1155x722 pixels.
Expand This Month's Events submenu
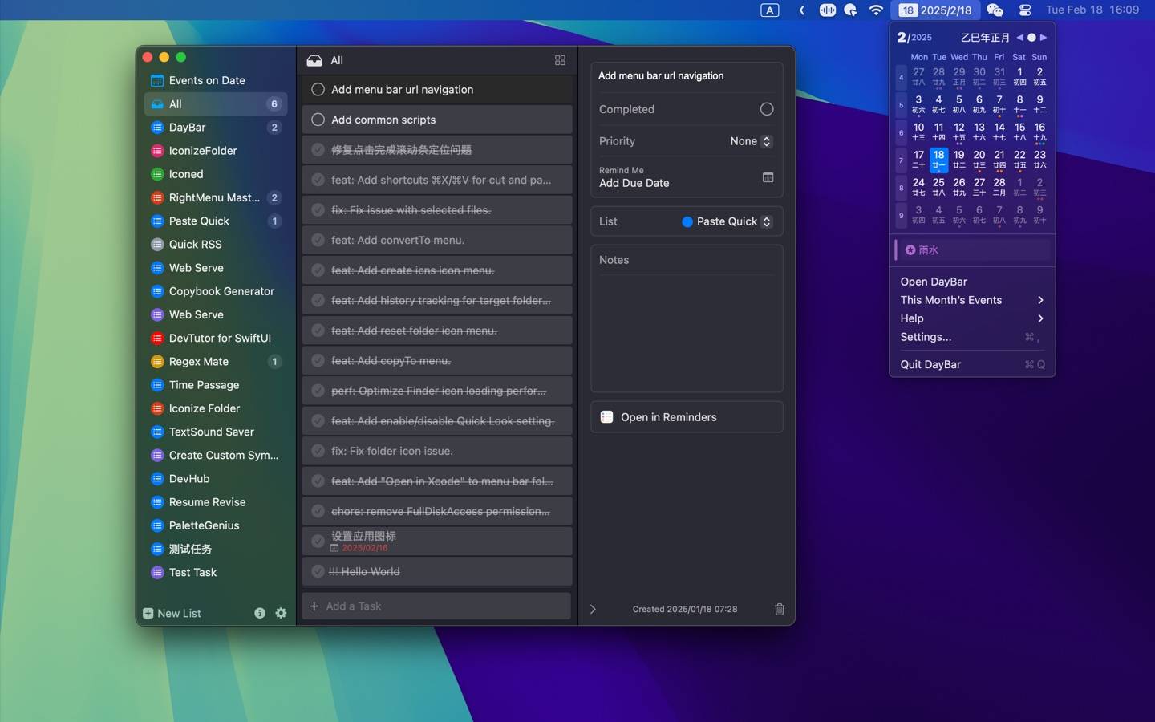[972, 300]
